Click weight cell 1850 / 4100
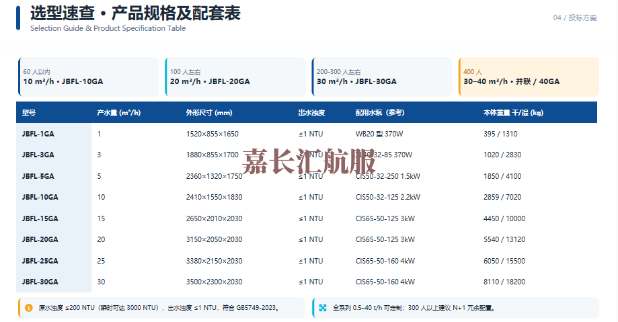This screenshot has height=322, width=618. (x=502, y=176)
